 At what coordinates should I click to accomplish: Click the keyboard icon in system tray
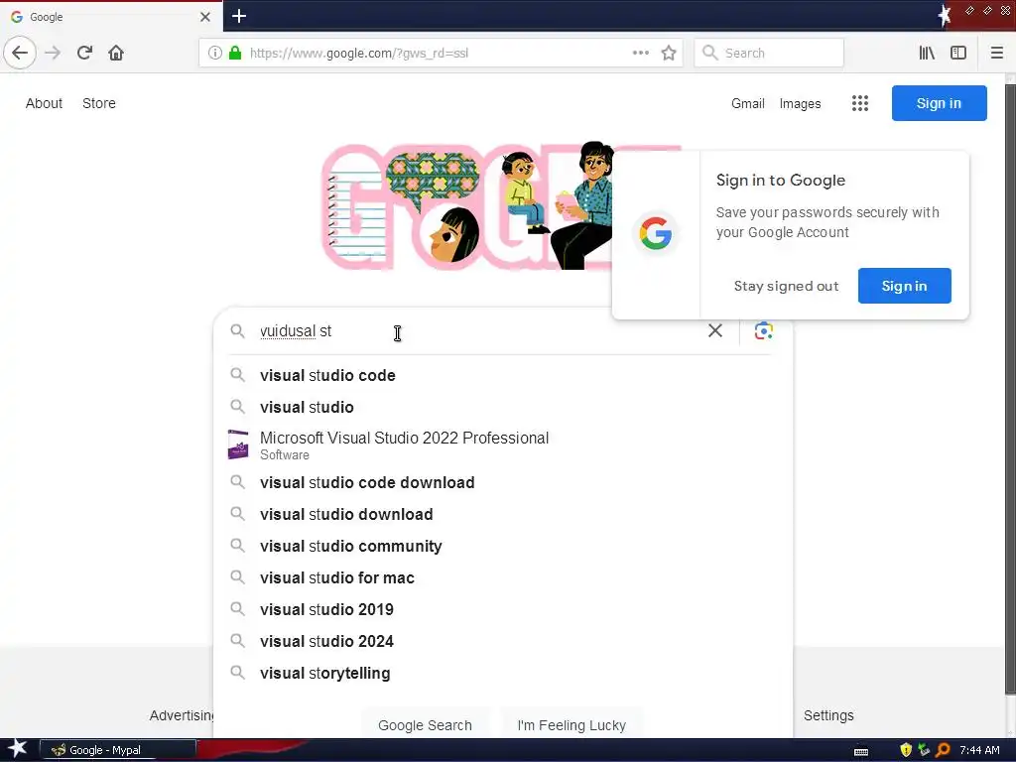[x=861, y=751]
